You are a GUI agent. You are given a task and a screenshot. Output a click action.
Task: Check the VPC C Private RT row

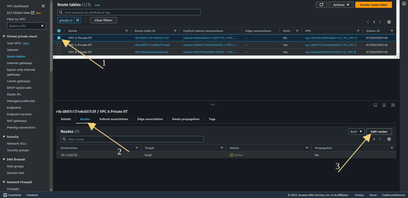coord(59,45)
